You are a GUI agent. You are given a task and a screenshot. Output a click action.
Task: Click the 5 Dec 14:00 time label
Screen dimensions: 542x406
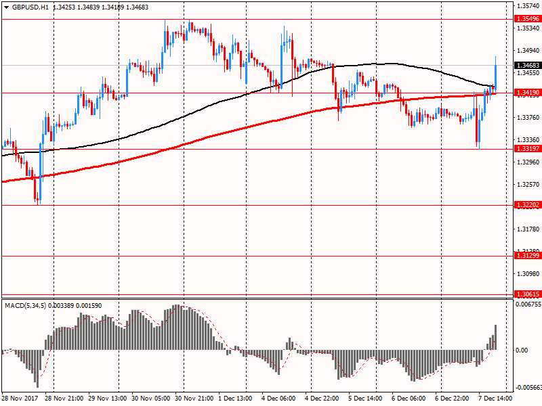(x=365, y=399)
